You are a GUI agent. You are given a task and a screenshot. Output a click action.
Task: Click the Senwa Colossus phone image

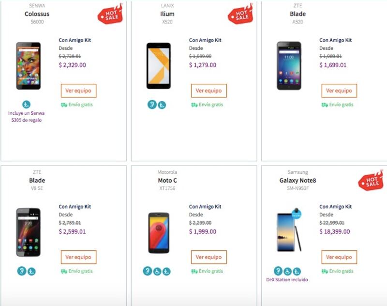click(28, 65)
